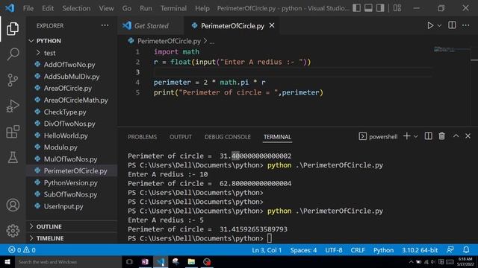Viewport: 478px width, 268px height.
Task: Switch to the Get Started tab
Action: 151,26
